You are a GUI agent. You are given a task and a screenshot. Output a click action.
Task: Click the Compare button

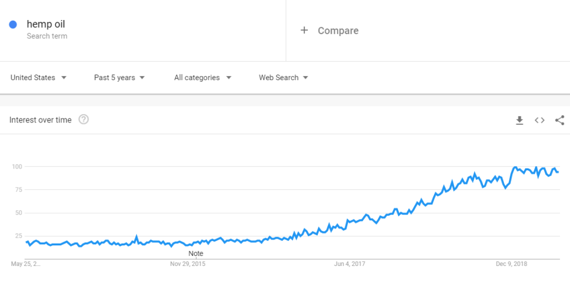(337, 31)
